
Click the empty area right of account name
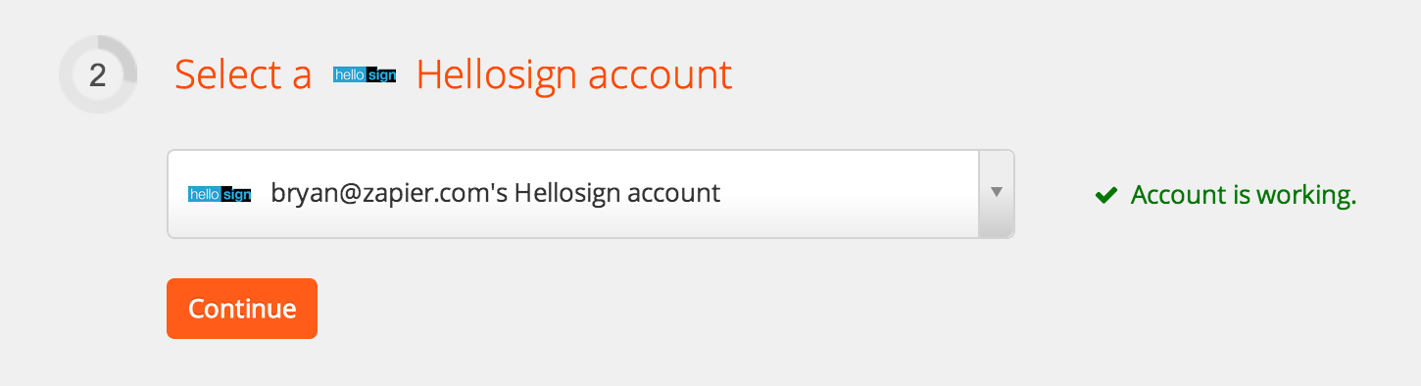click(849, 194)
